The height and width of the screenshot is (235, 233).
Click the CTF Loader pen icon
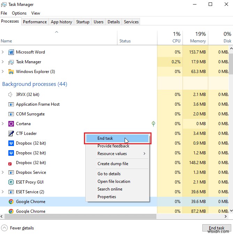tap(11, 133)
